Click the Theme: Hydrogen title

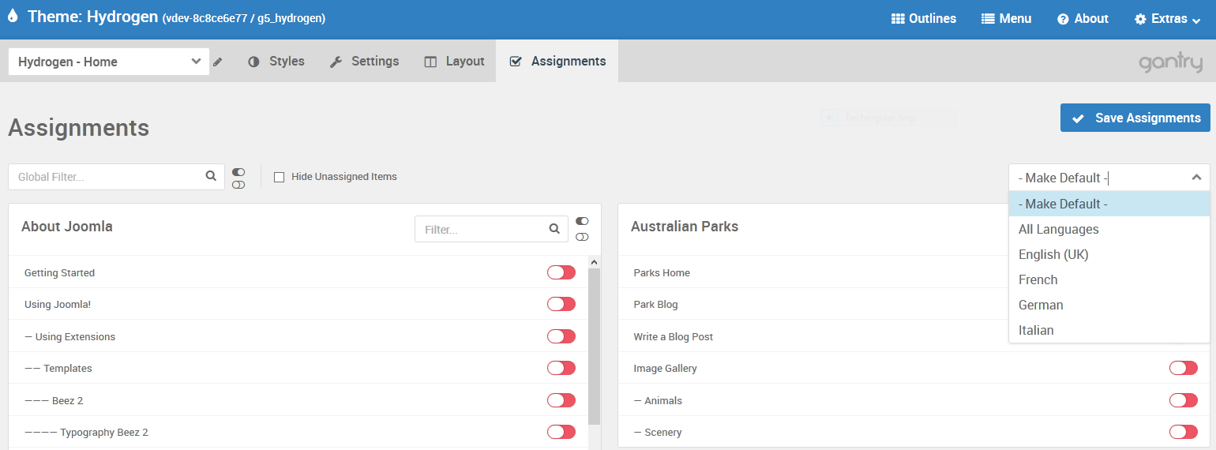click(93, 17)
